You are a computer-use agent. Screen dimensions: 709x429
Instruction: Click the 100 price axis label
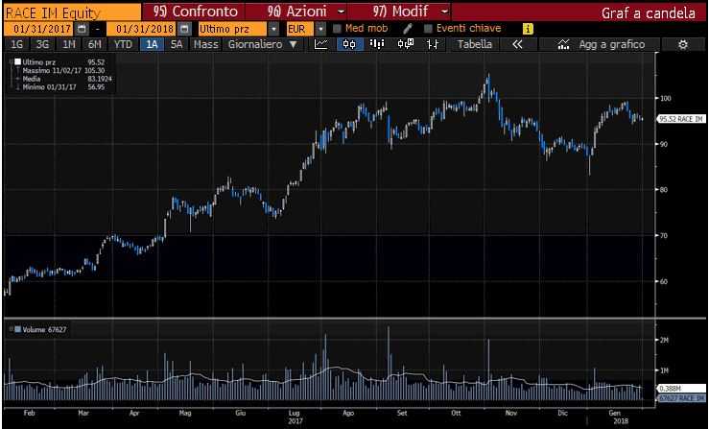click(667, 98)
